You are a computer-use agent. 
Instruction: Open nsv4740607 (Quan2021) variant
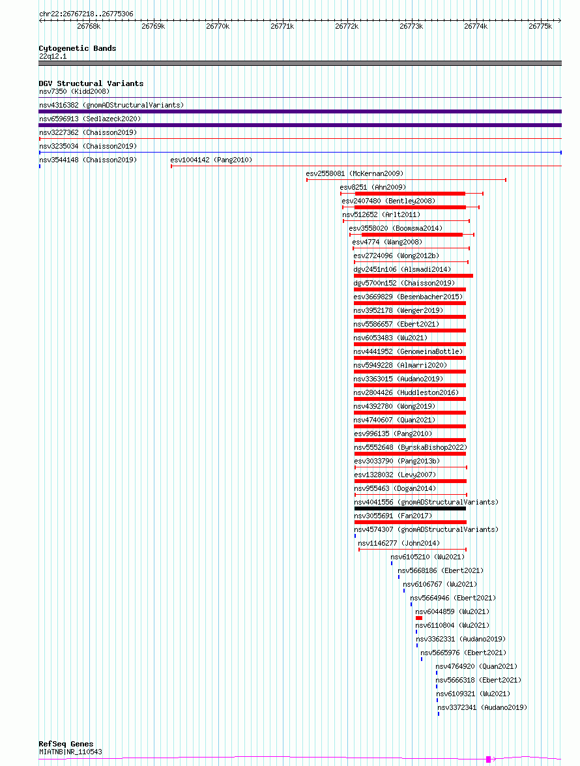click(x=394, y=420)
